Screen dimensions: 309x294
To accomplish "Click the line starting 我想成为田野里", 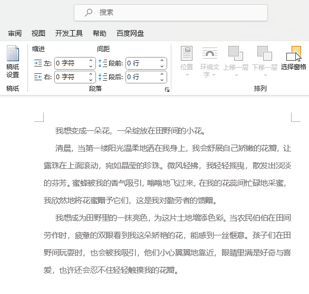I will click(173, 218).
